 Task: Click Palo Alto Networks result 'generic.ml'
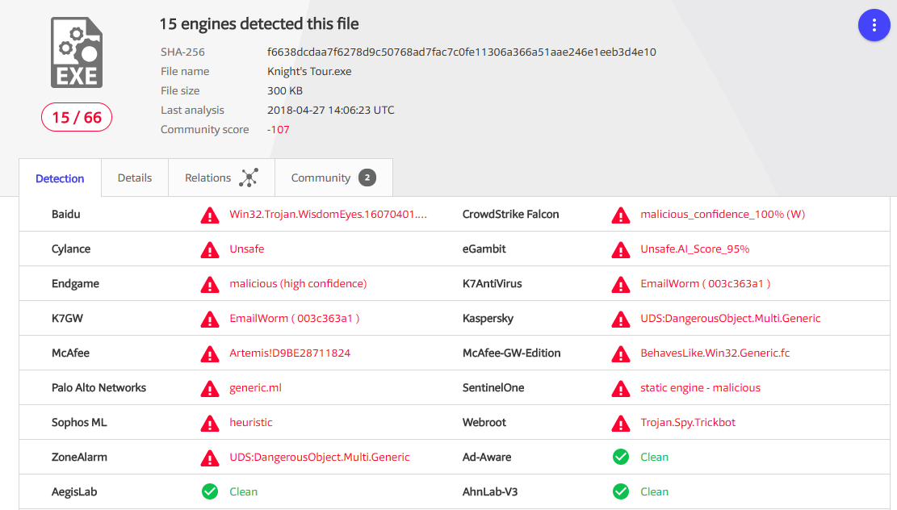pyautogui.click(x=256, y=388)
